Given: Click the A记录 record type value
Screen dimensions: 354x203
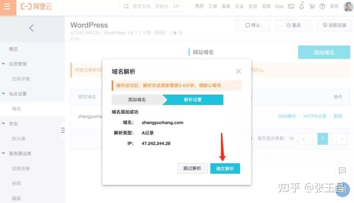Looking at the screenshot, I should [x=148, y=133].
